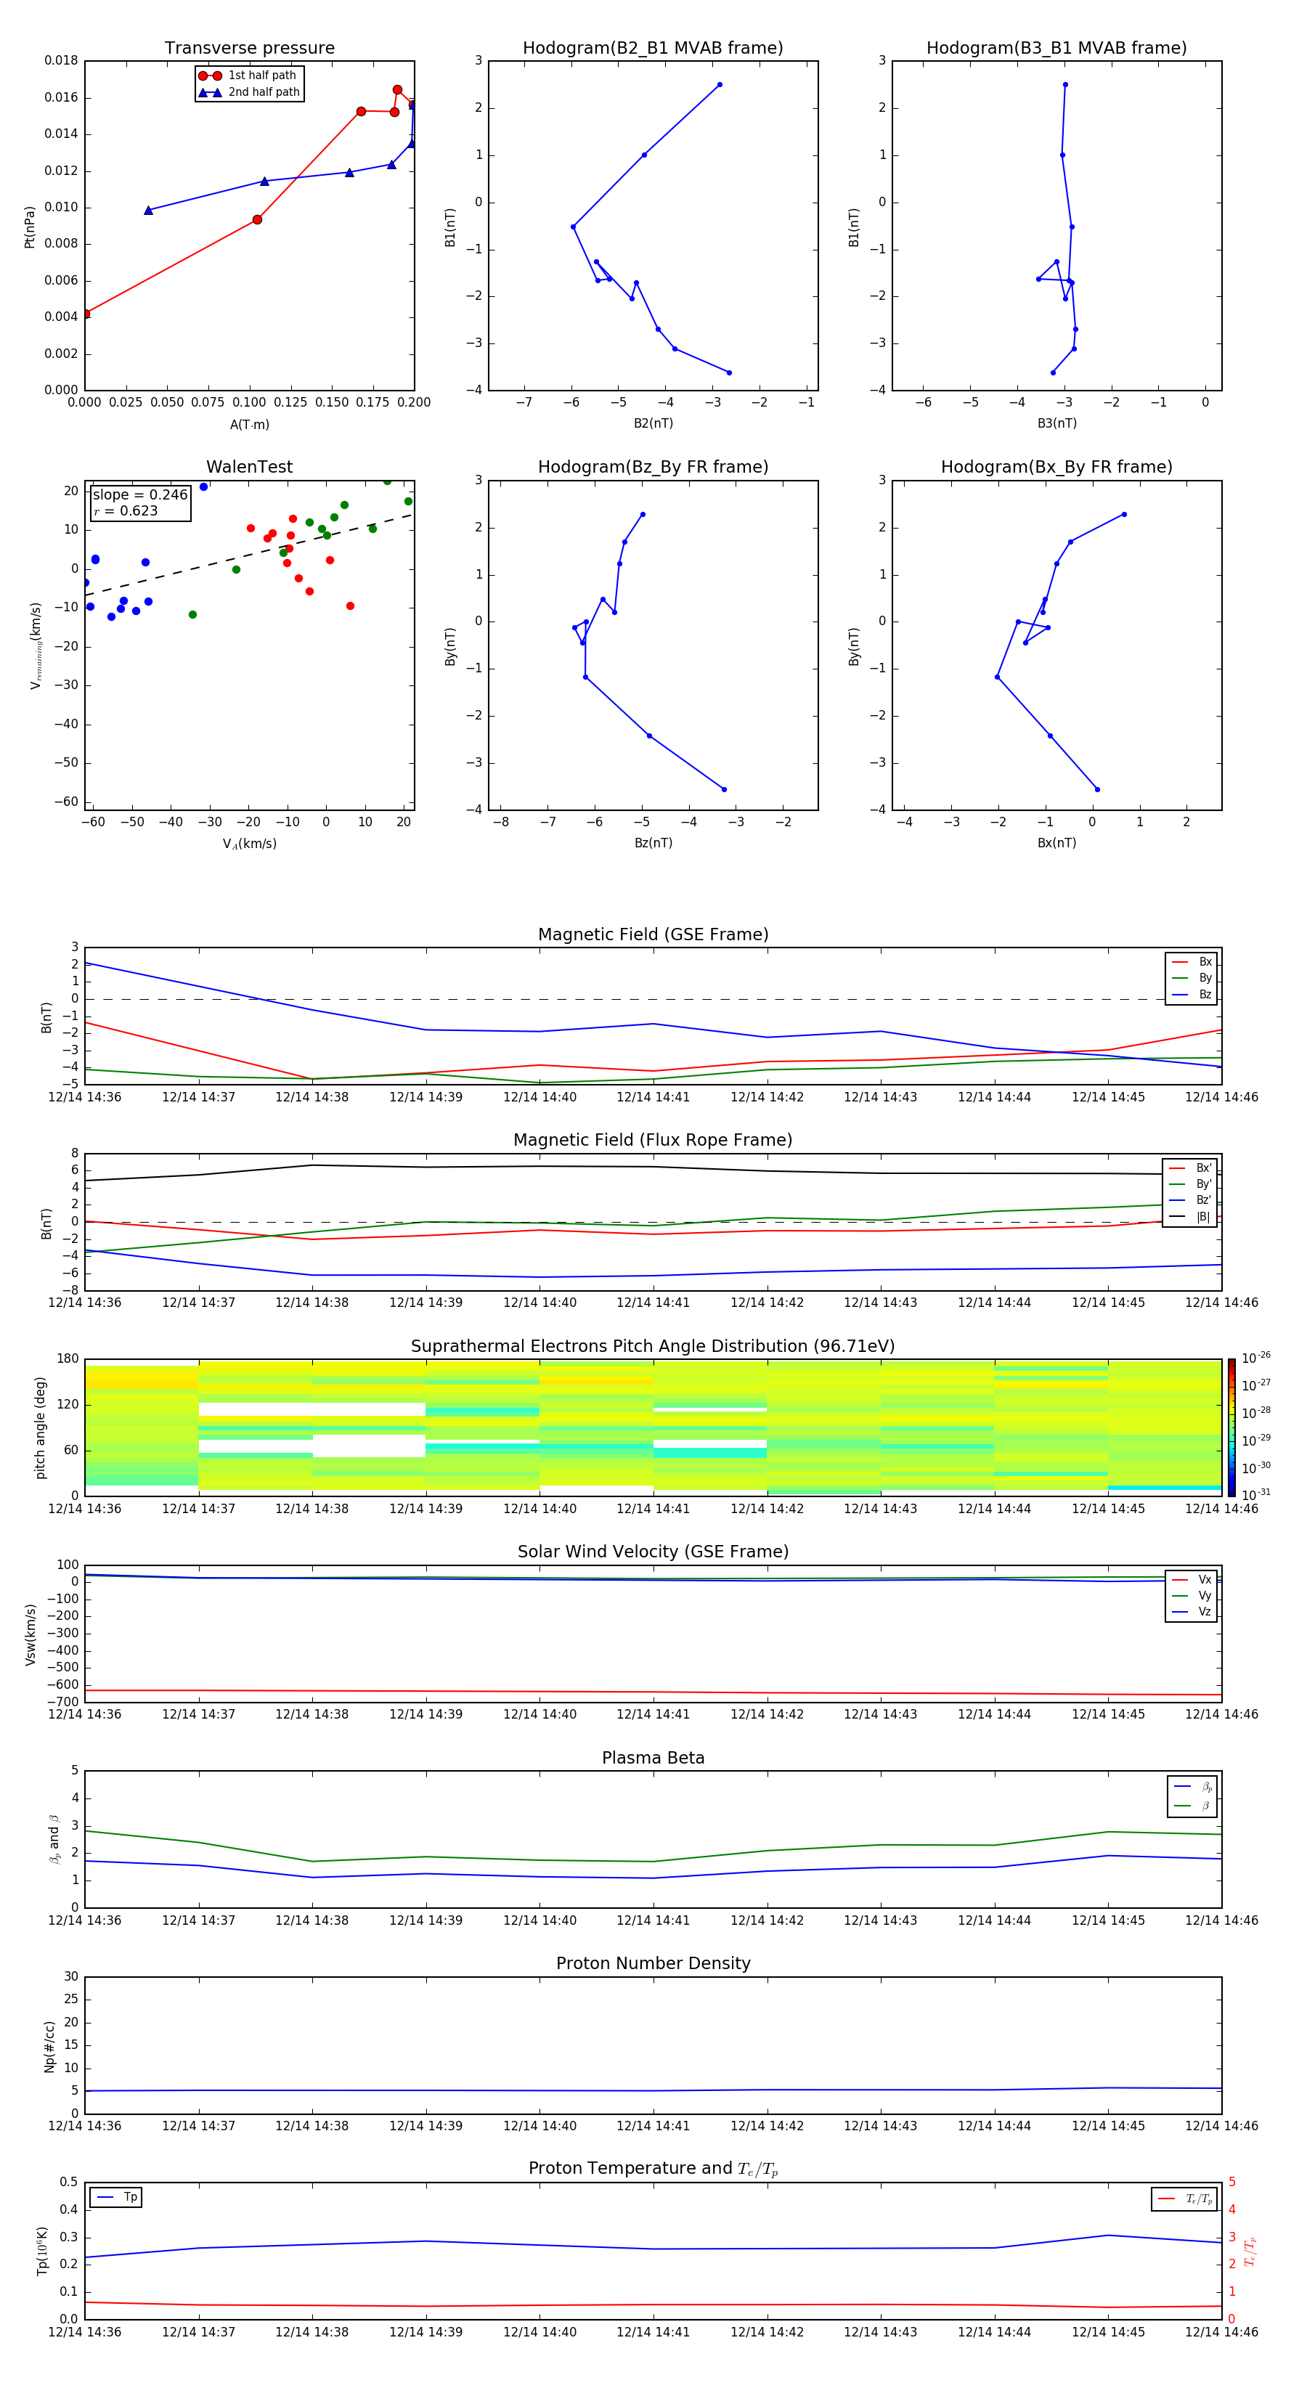Select the "Hodogram(Bx_By FR frame)" title
The image size is (1307, 2396).
1056,467
